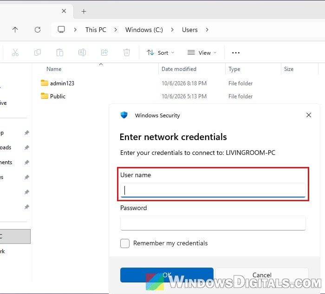Sort by the Name column header
The height and width of the screenshot is (294, 325).
(54, 69)
